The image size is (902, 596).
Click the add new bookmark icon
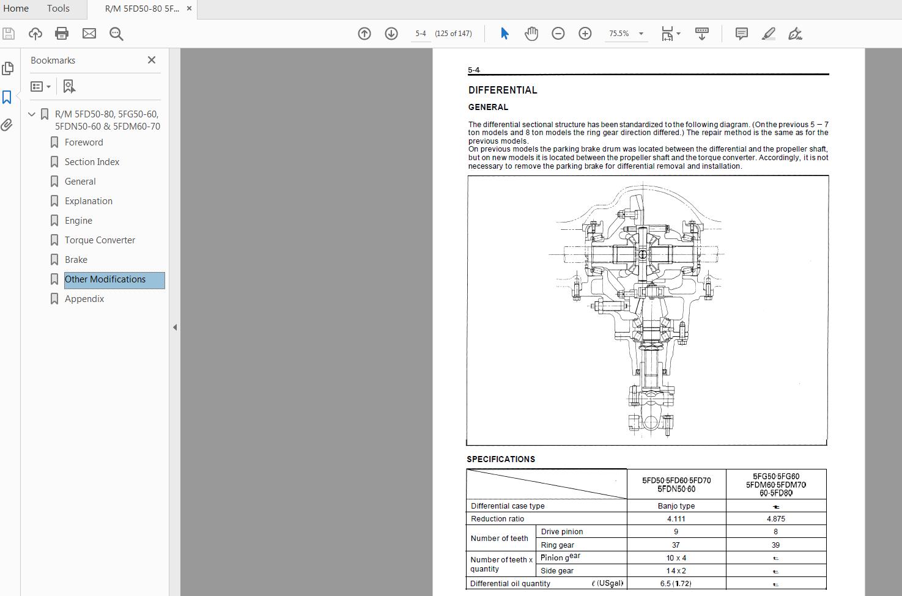[69, 86]
